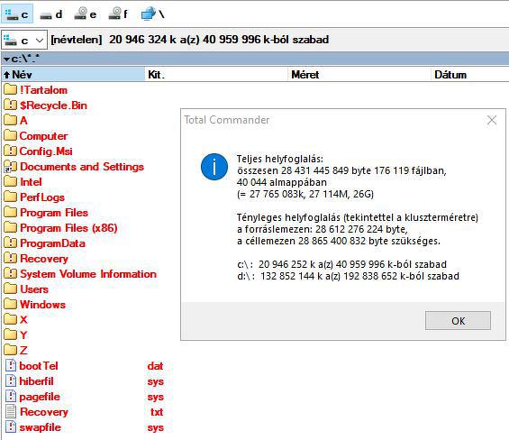Click 'System Volume Information' name
The height and width of the screenshot is (440, 509).
pos(88,274)
